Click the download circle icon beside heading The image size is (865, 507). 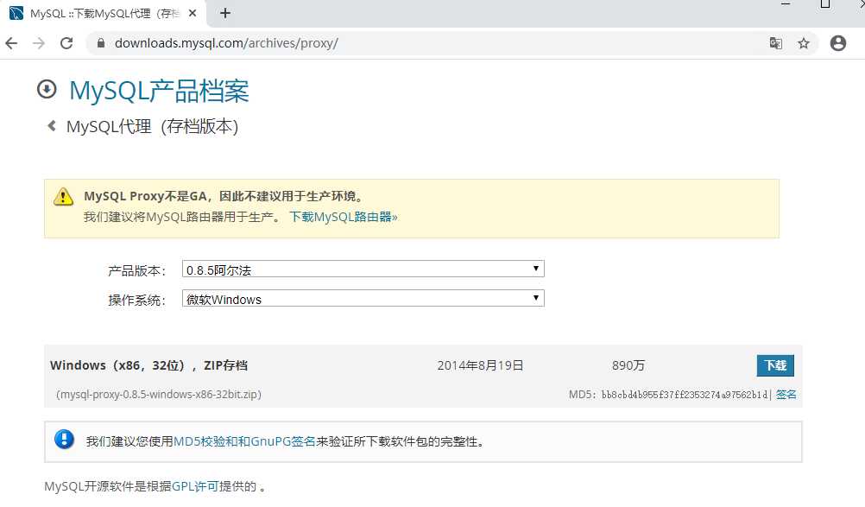pos(47,89)
